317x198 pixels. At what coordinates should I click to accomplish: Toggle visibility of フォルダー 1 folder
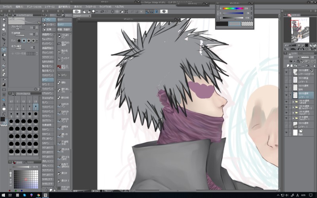coord(286,118)
